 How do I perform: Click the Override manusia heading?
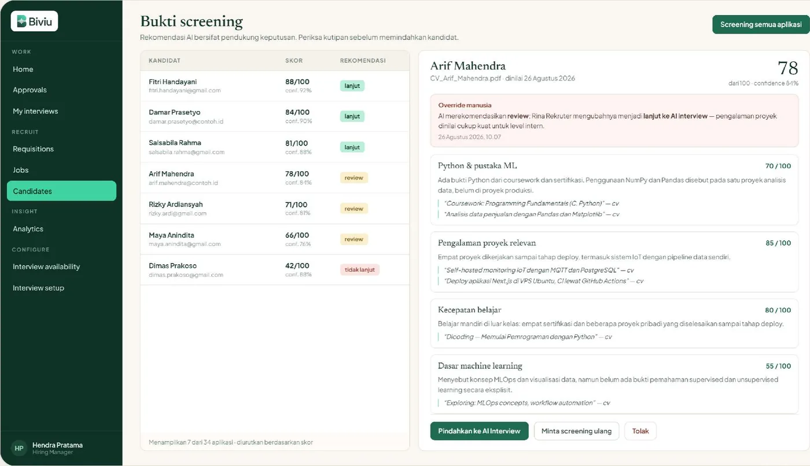[x=465, y=105]
